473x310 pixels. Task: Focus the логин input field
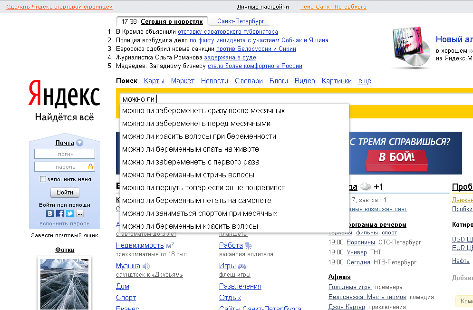pos(65,154)
